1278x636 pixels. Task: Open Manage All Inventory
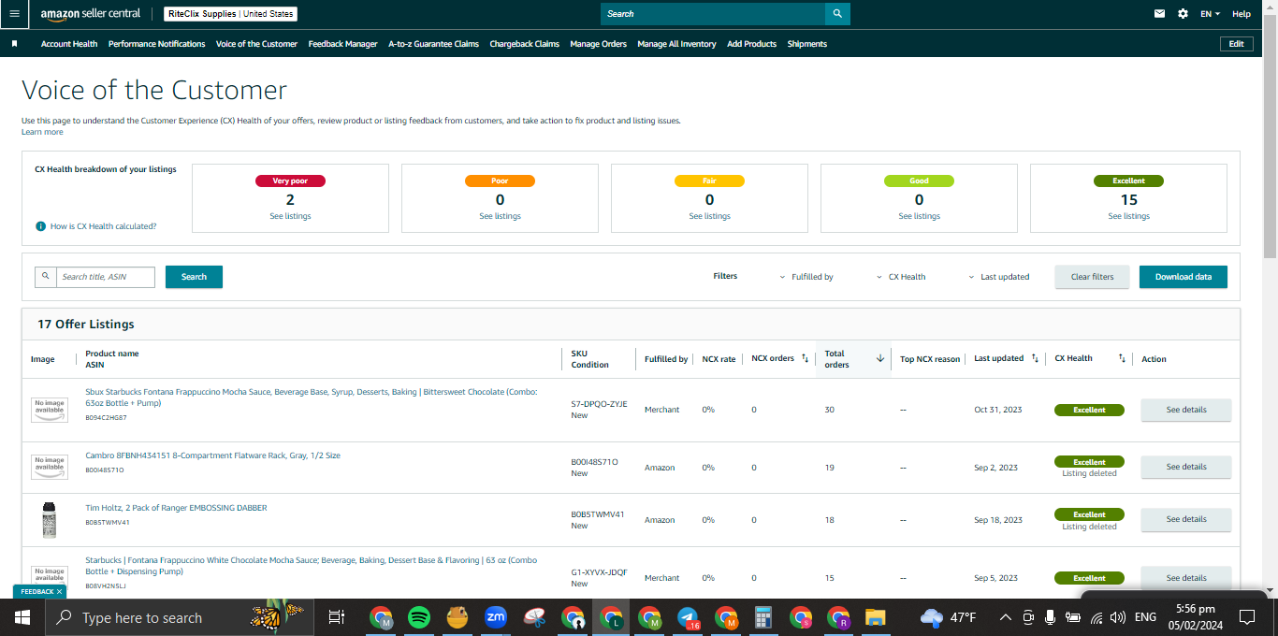676,44
